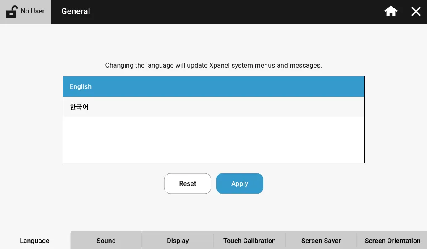Click divider between Sound and Display tabs

point(141,241)
